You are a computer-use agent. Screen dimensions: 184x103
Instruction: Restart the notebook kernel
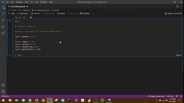coord(61,13)
